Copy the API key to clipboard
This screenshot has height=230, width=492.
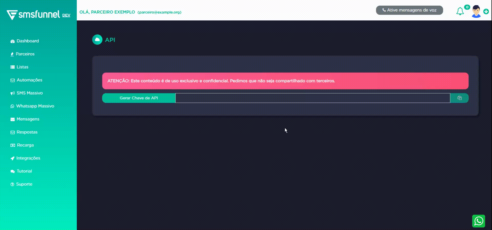tap(459, 98)
